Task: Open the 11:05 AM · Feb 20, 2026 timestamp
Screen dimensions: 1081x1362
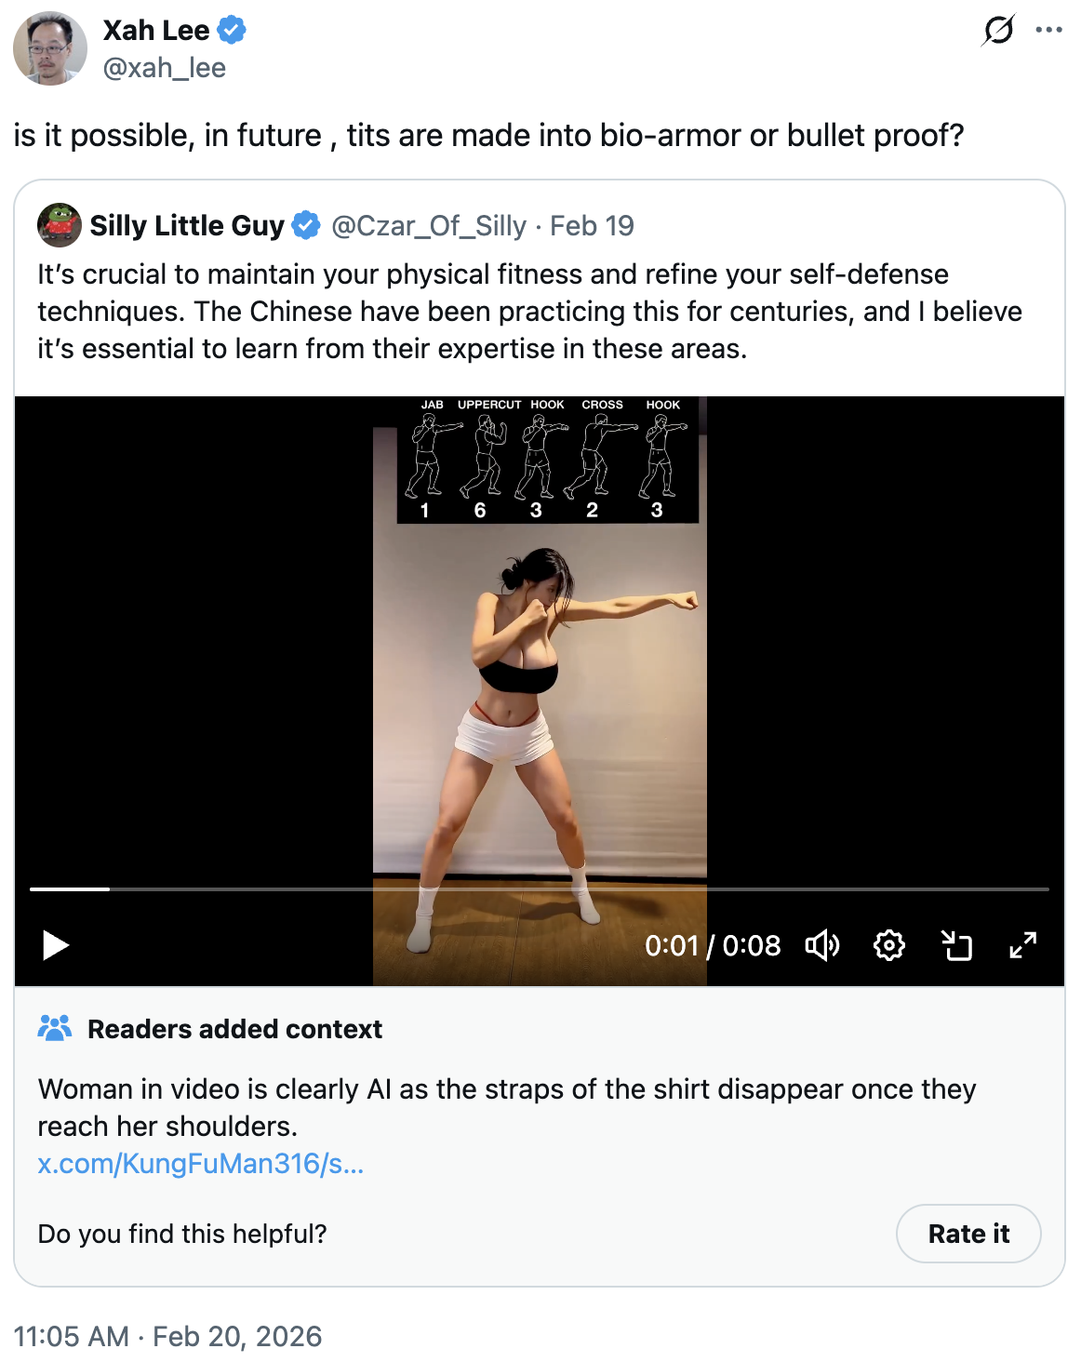Action: pyautogui.click(x=167, y=1336)
